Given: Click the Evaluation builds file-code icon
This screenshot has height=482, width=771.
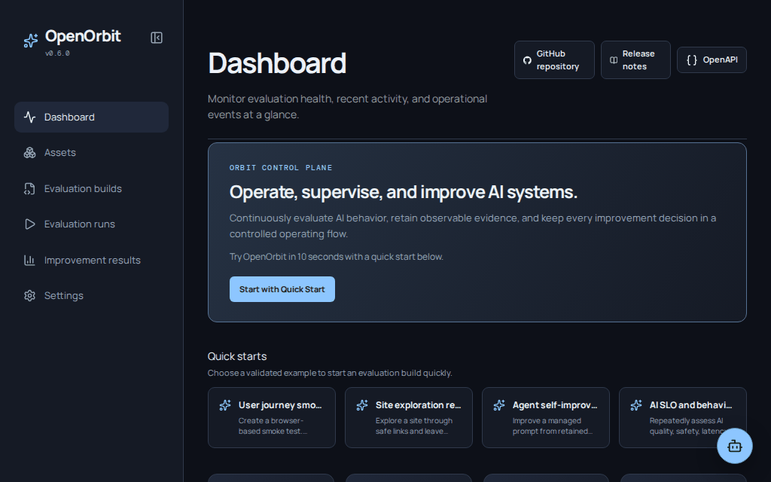Looking at the screenshot, I should (29, 189).
